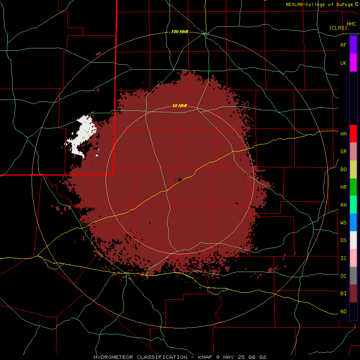Click the black ND legend swatch
360x360 pixels.
pos(353,311)
